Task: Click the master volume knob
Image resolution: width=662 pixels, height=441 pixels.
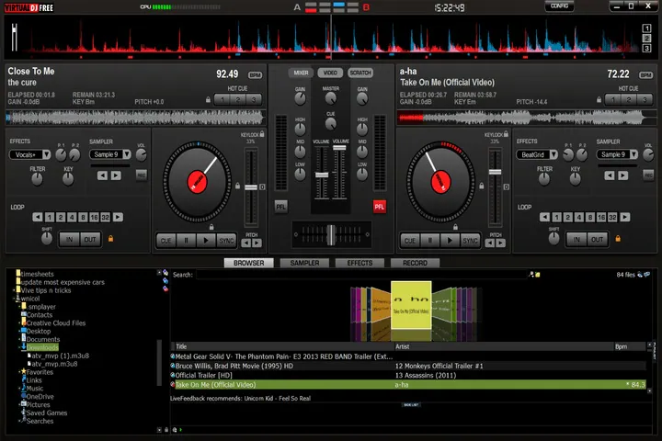Action: tap(331, 98)
